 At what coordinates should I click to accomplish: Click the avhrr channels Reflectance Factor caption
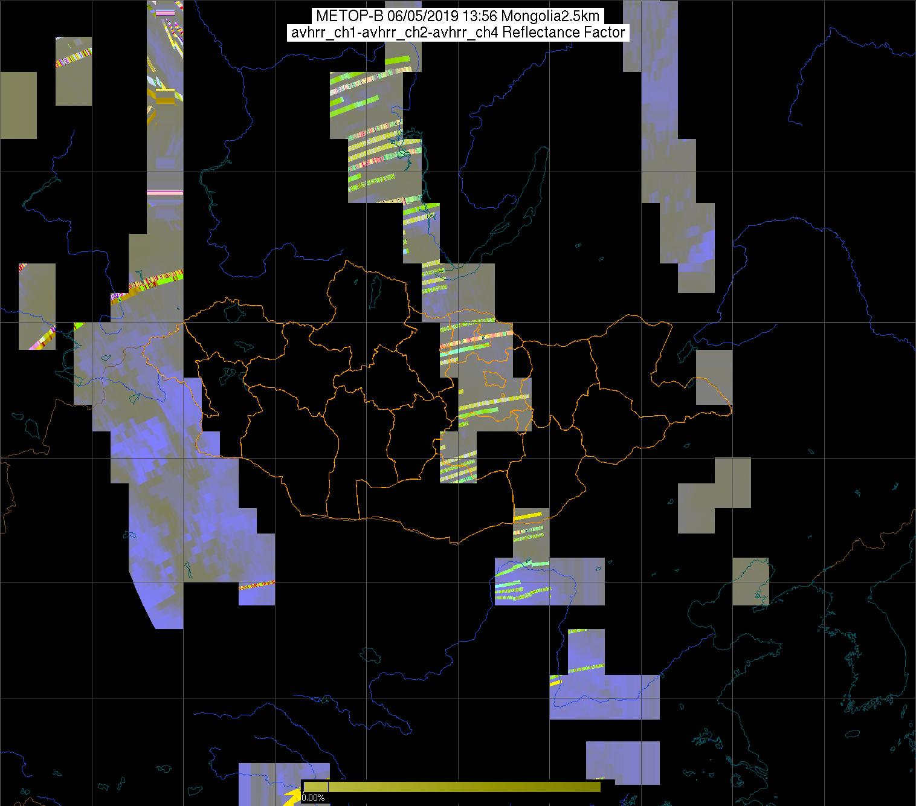tap(457, 33)
